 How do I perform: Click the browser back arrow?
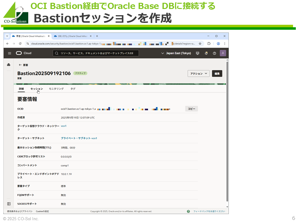(7, 44)
